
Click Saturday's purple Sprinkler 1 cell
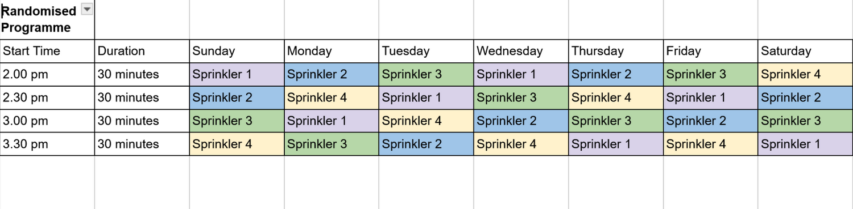[x=805, y=144]
